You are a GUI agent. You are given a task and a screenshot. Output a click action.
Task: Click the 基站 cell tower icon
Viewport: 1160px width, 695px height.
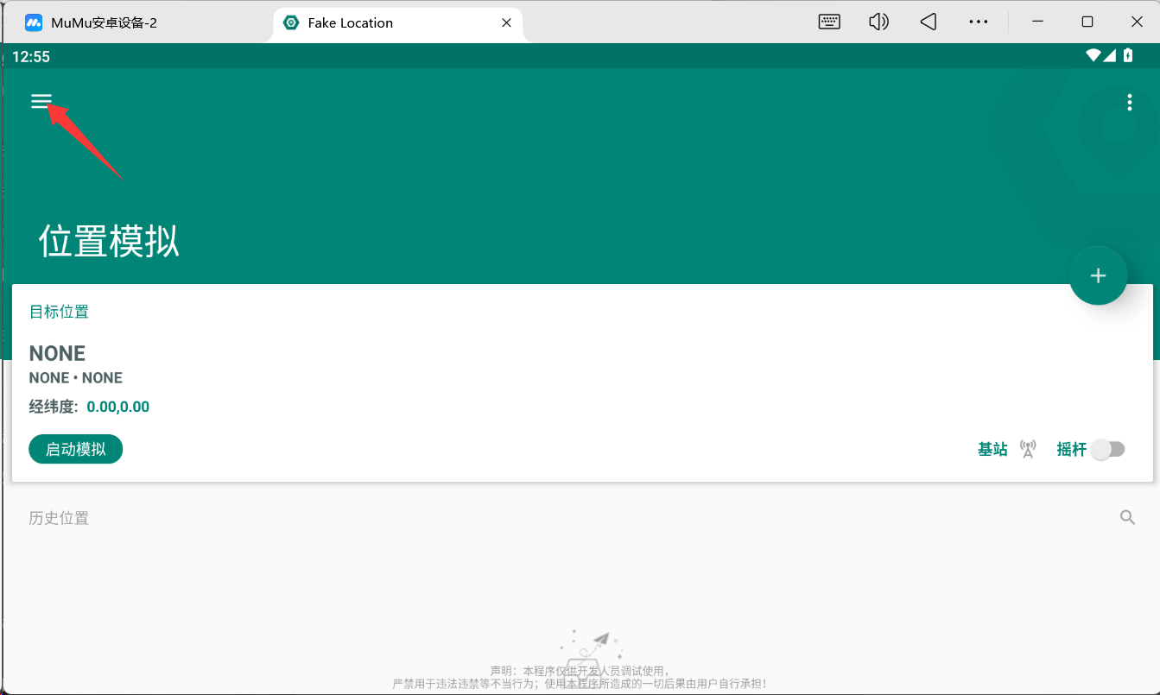[x=1028, y=449]
